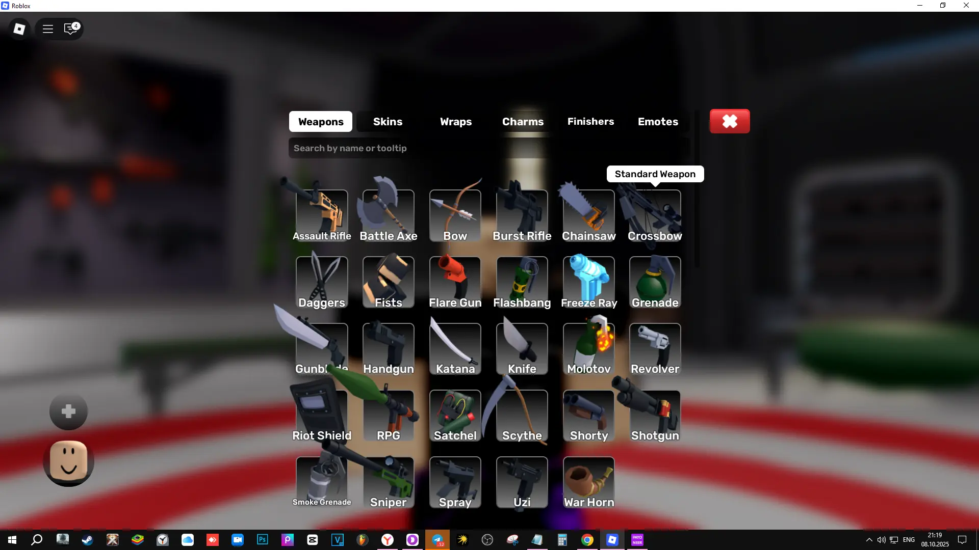Screen dimensions: 979x550
Task: Open the chat icon with badge
Action: pyautogui.click(x=70, y=29)
